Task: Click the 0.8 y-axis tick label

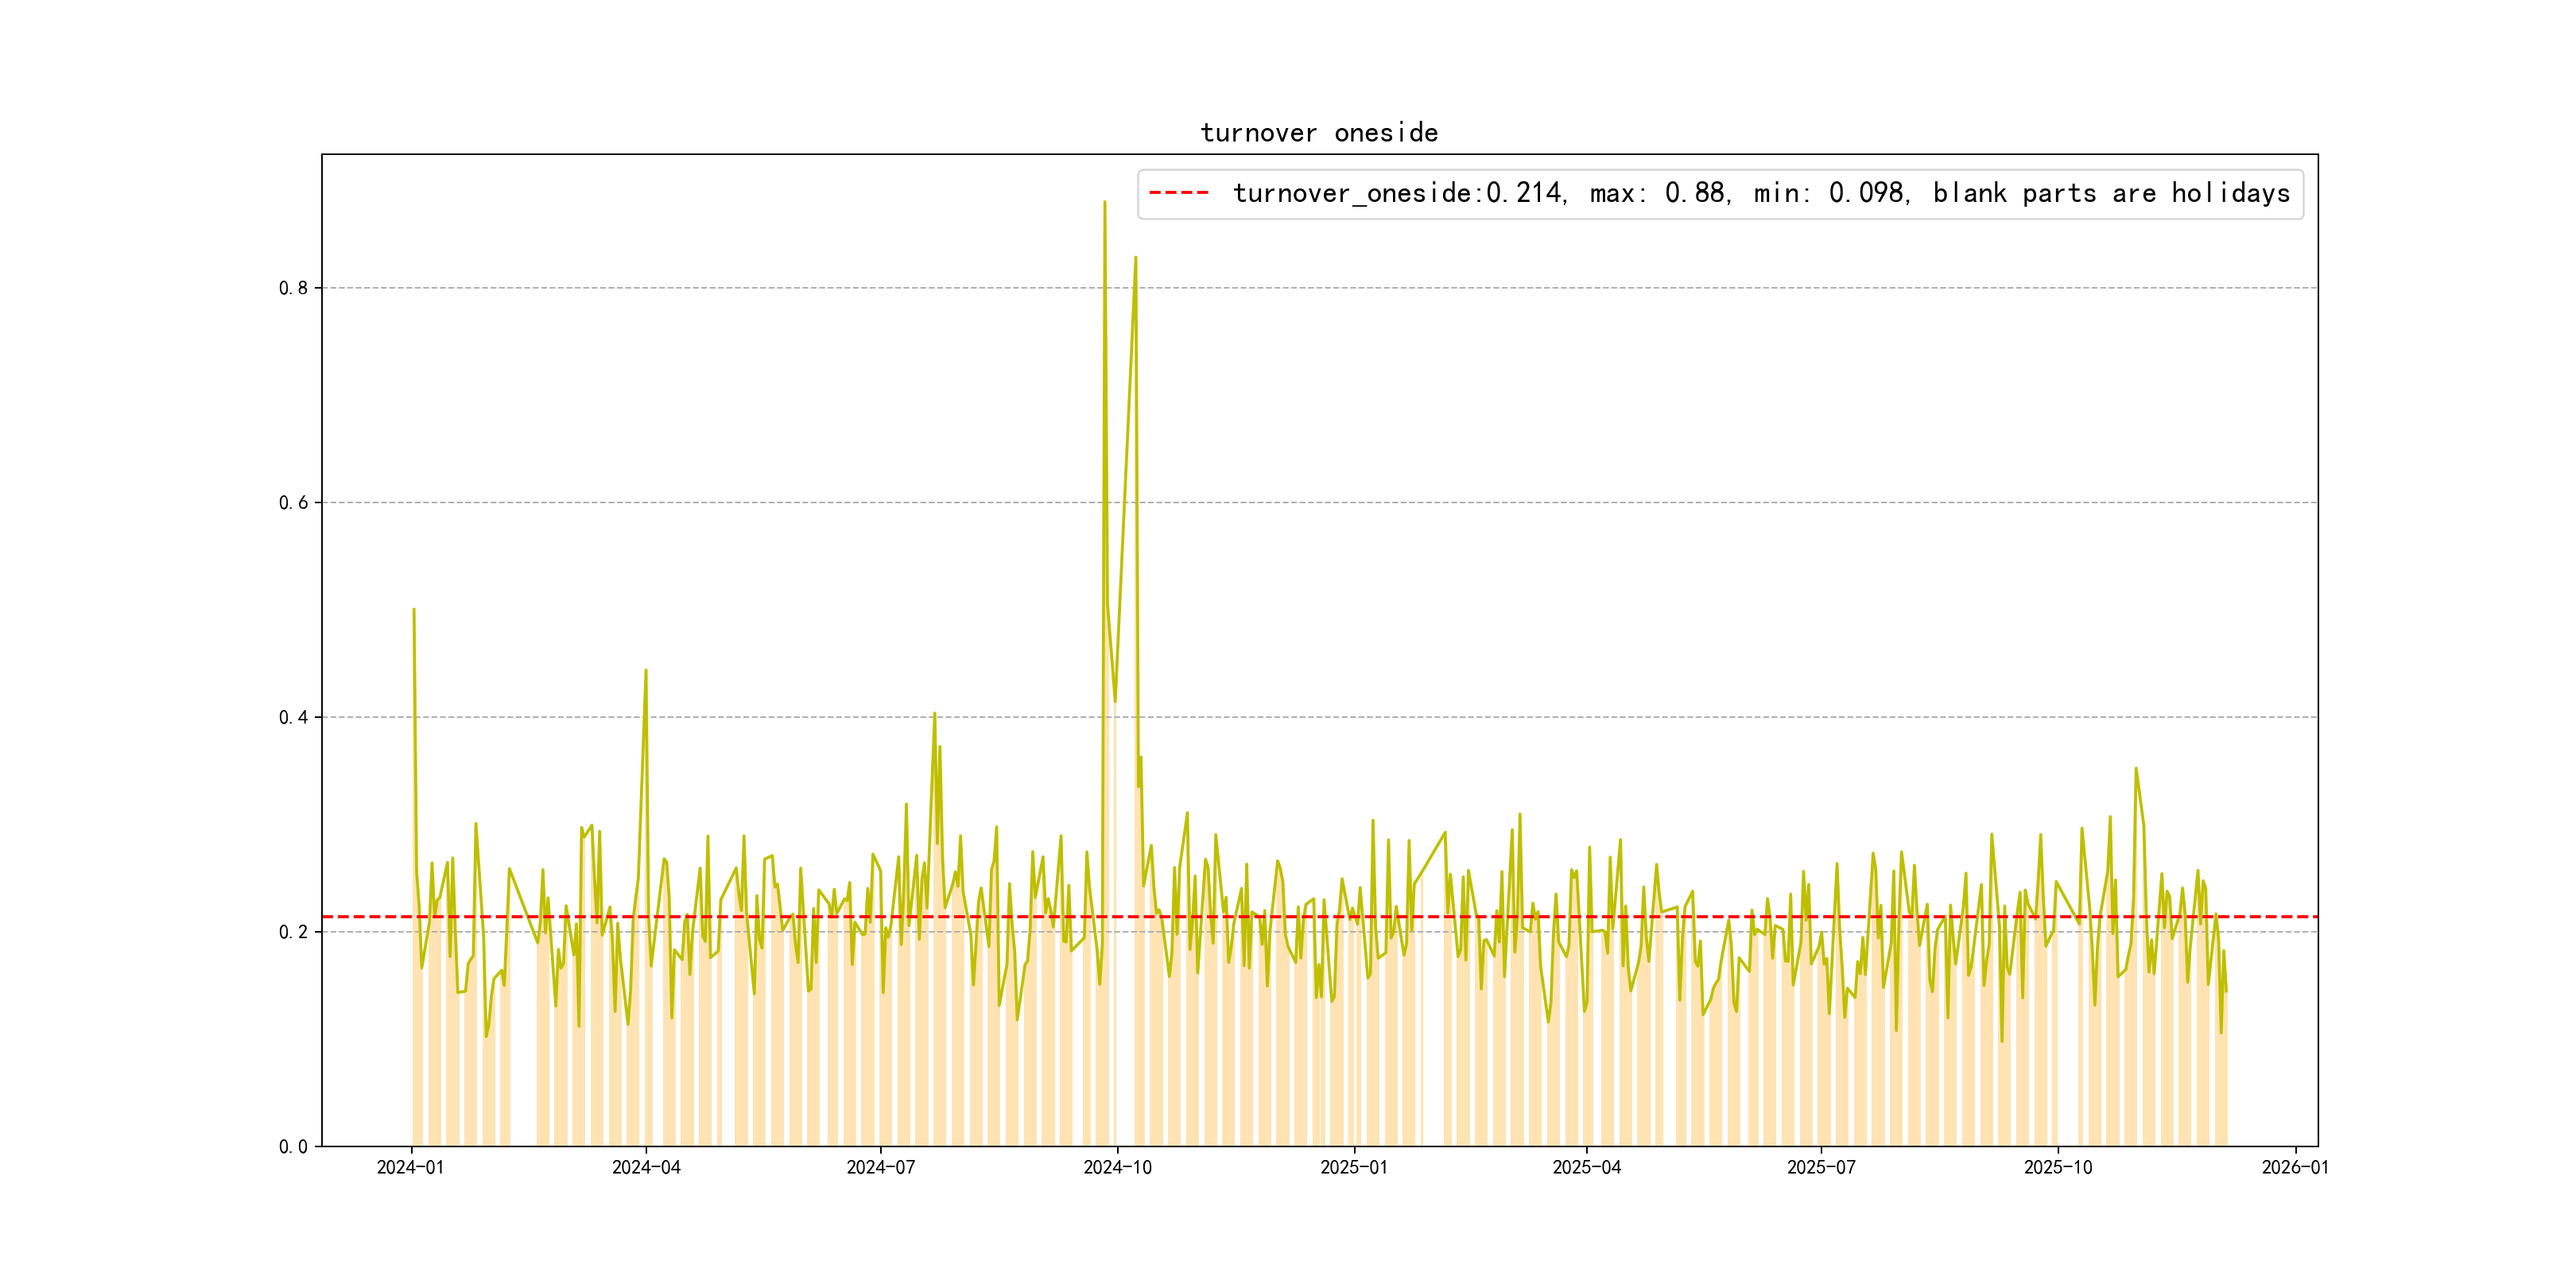Action: (x=293, y=288)
